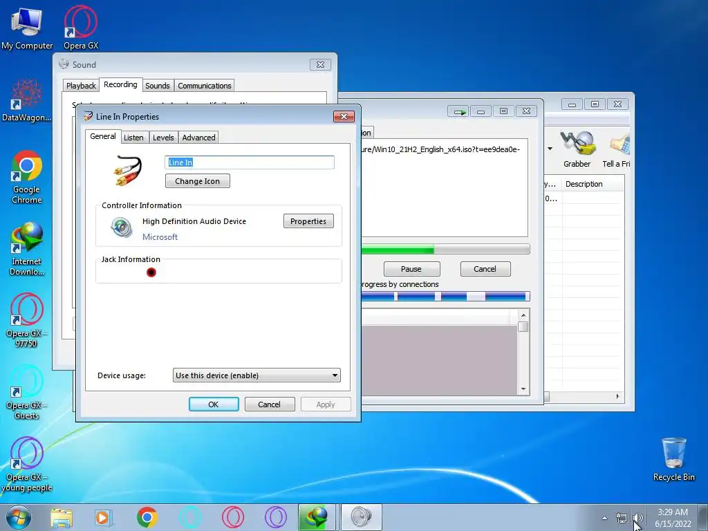
Task: Open the Opera GX desktop shortcut
Action: coord(80,27)
